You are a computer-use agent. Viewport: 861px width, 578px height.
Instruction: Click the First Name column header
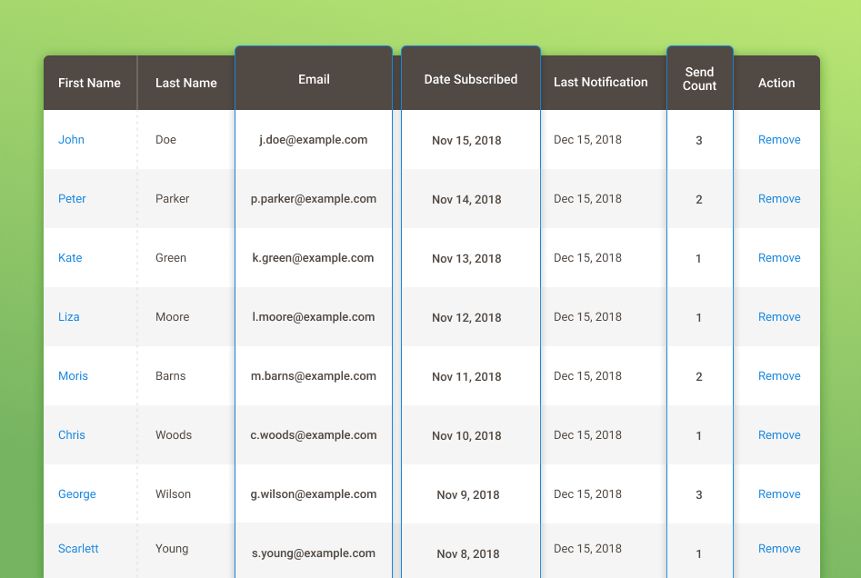click(89, 83)
